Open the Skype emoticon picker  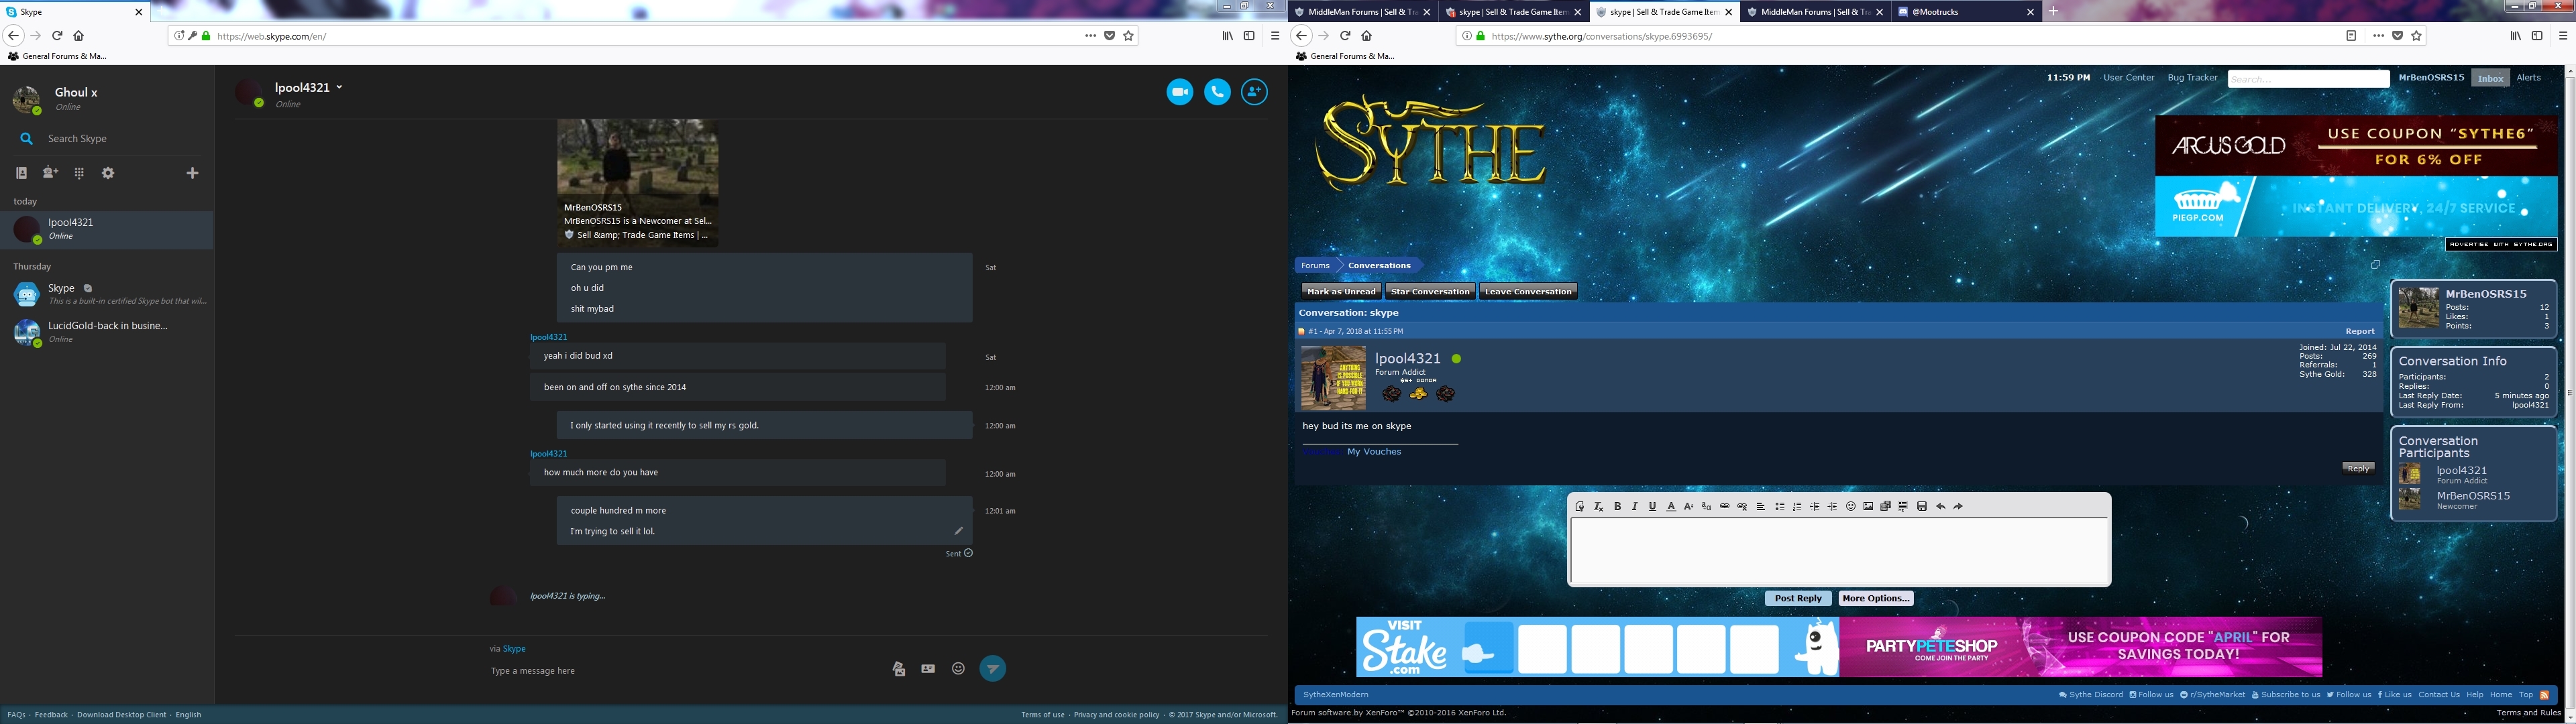(x=958, y=669)
